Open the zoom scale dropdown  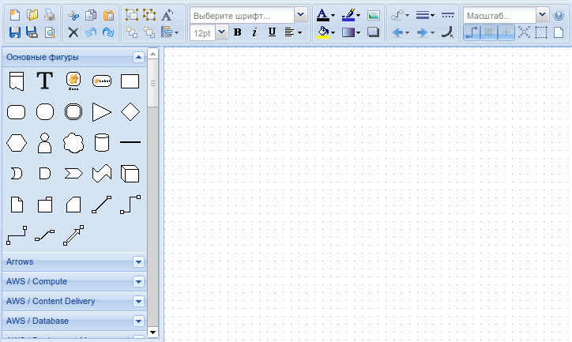click(542, 15)
